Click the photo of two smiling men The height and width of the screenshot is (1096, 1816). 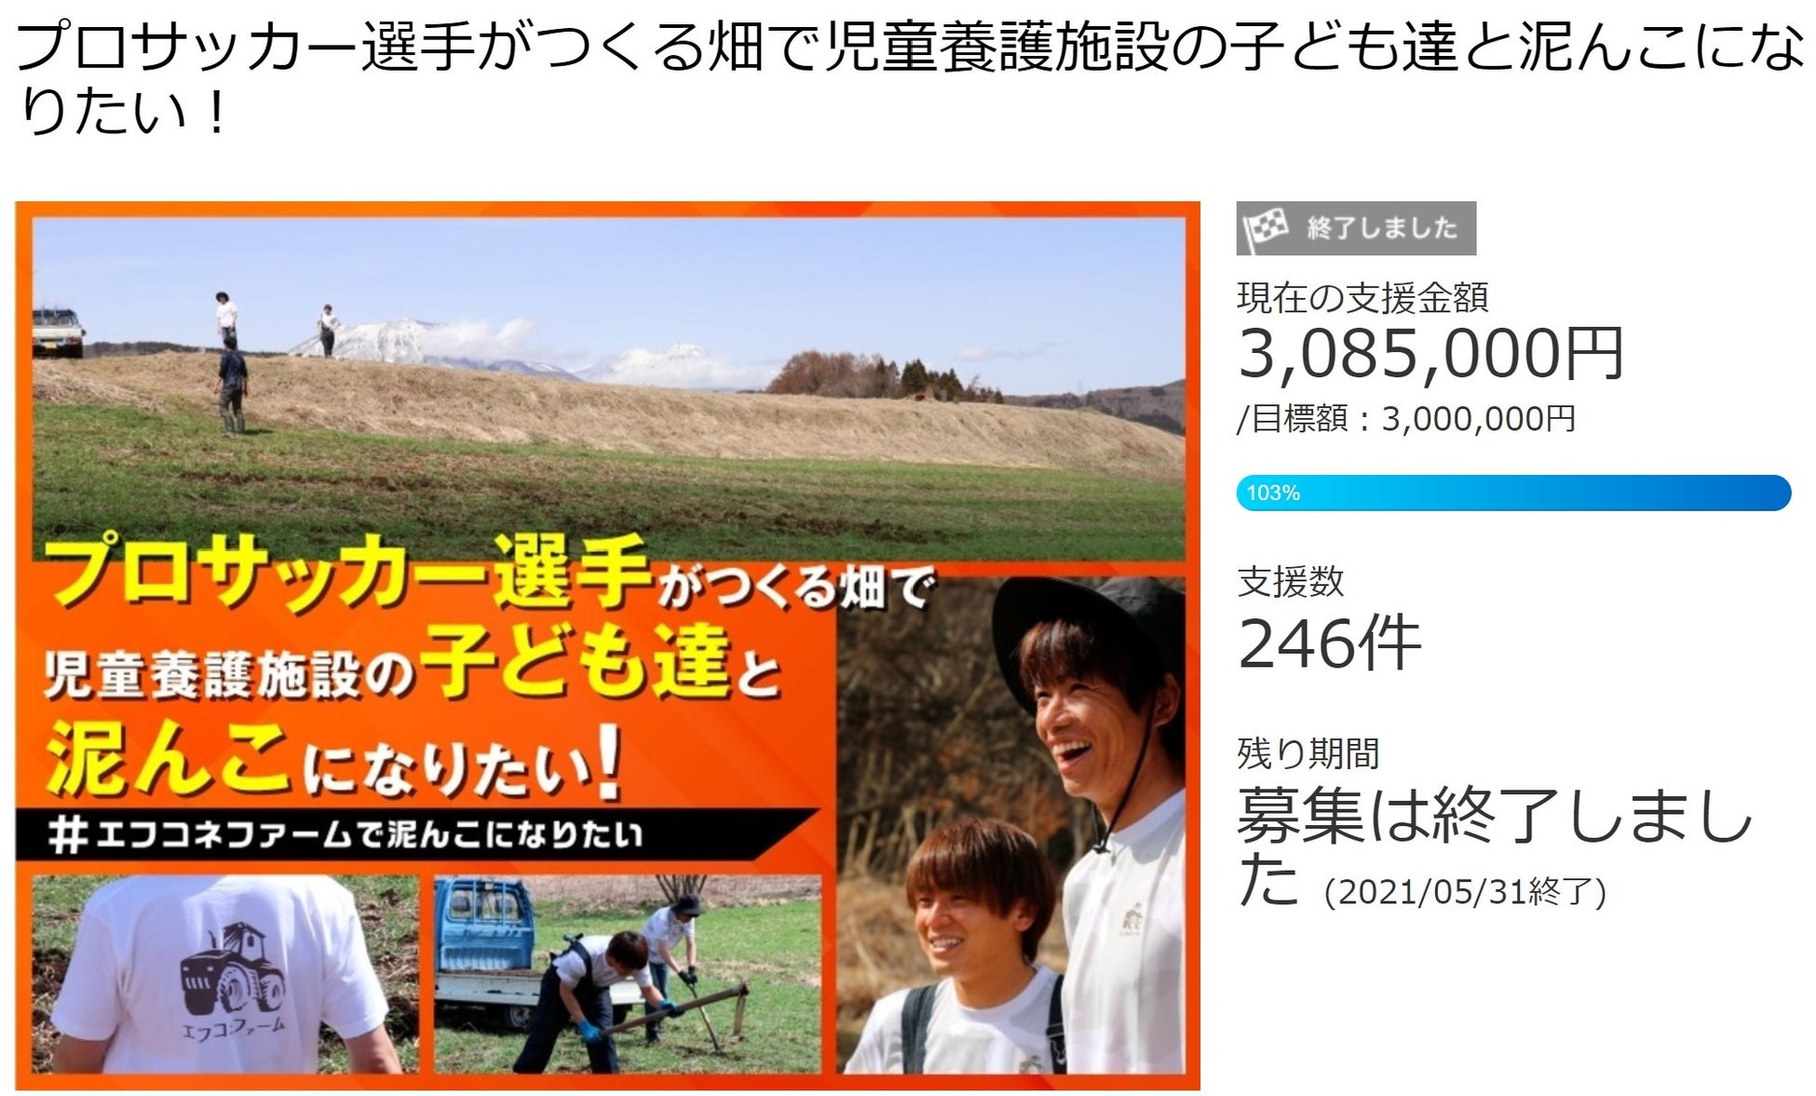[x=1011, y=824]
